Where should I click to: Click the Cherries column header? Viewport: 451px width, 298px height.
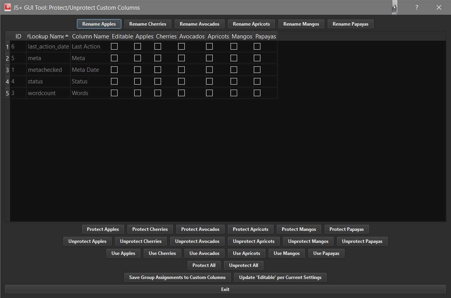166,36
